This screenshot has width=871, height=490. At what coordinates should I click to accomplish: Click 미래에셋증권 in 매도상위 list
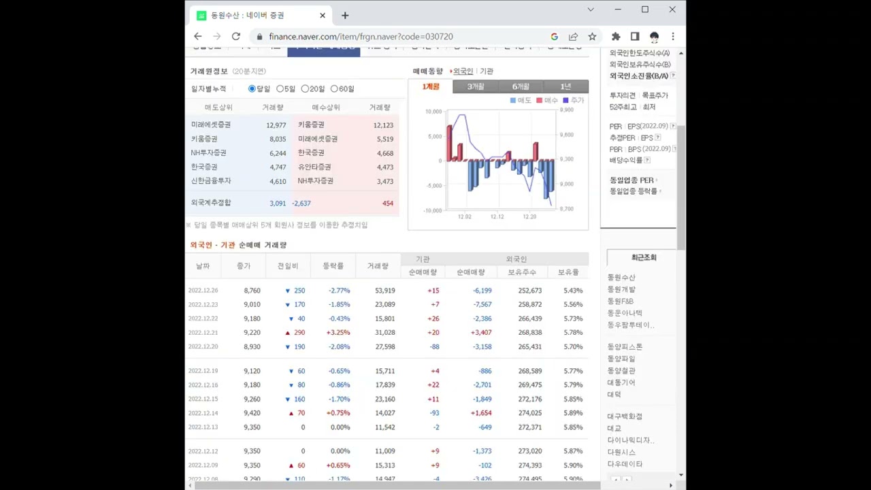(x=211, y=125)
